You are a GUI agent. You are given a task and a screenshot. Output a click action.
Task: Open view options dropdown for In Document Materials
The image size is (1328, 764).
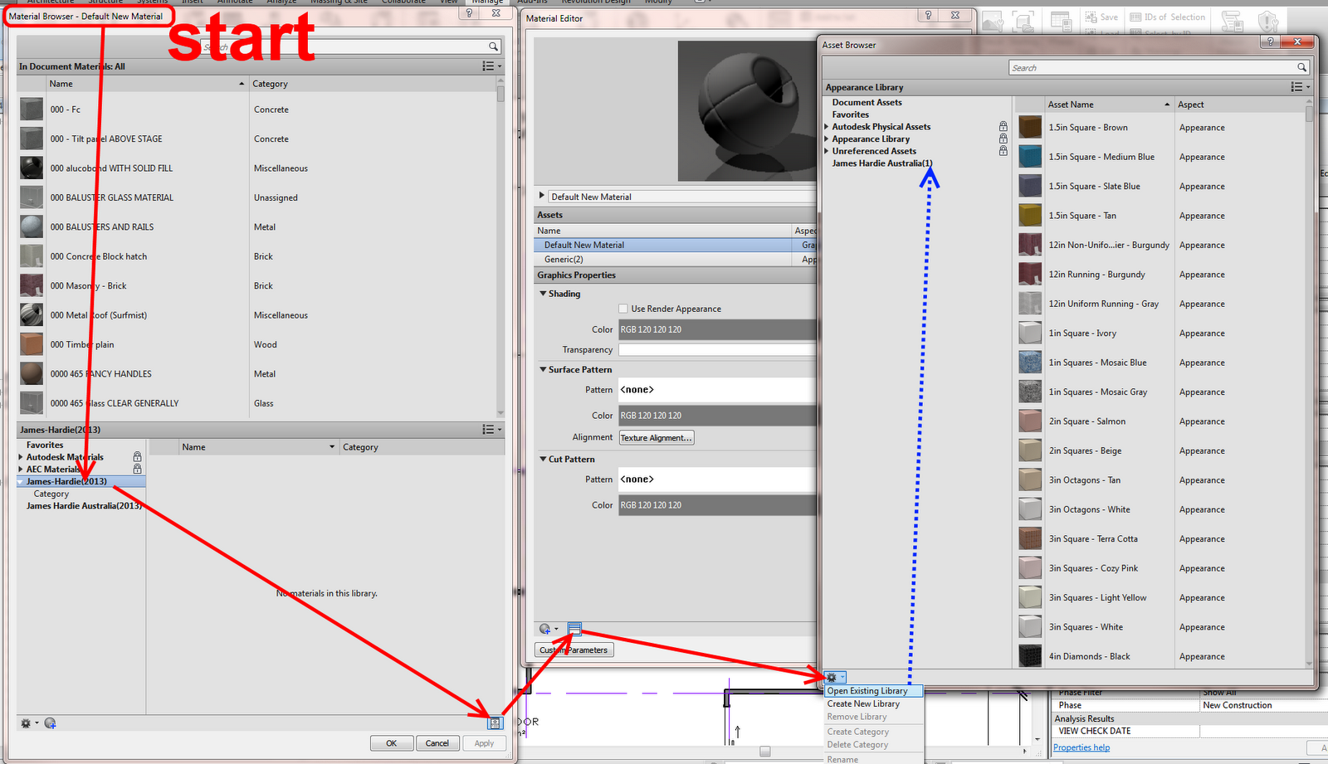pos(491,66)
